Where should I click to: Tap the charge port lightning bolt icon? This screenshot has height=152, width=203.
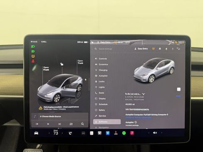click(86, 80)
